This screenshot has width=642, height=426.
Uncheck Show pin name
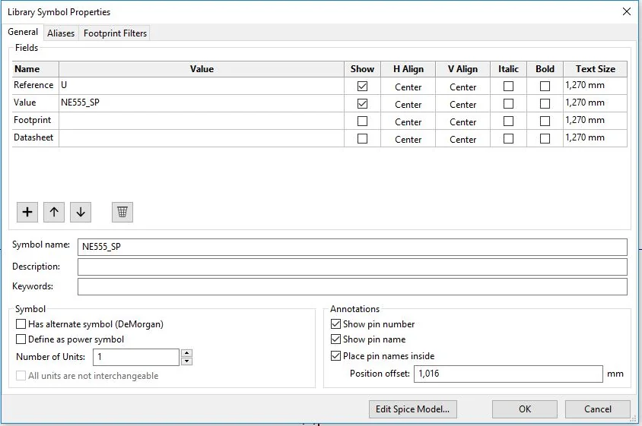click(335, 339)
